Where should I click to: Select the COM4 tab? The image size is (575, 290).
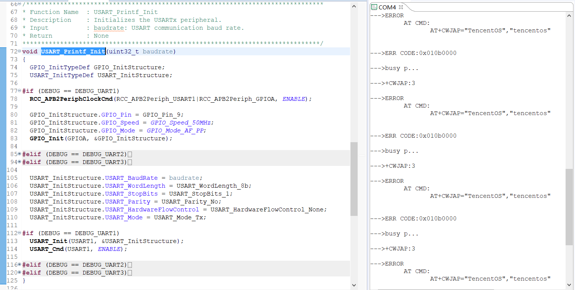(x=387, y=7)
